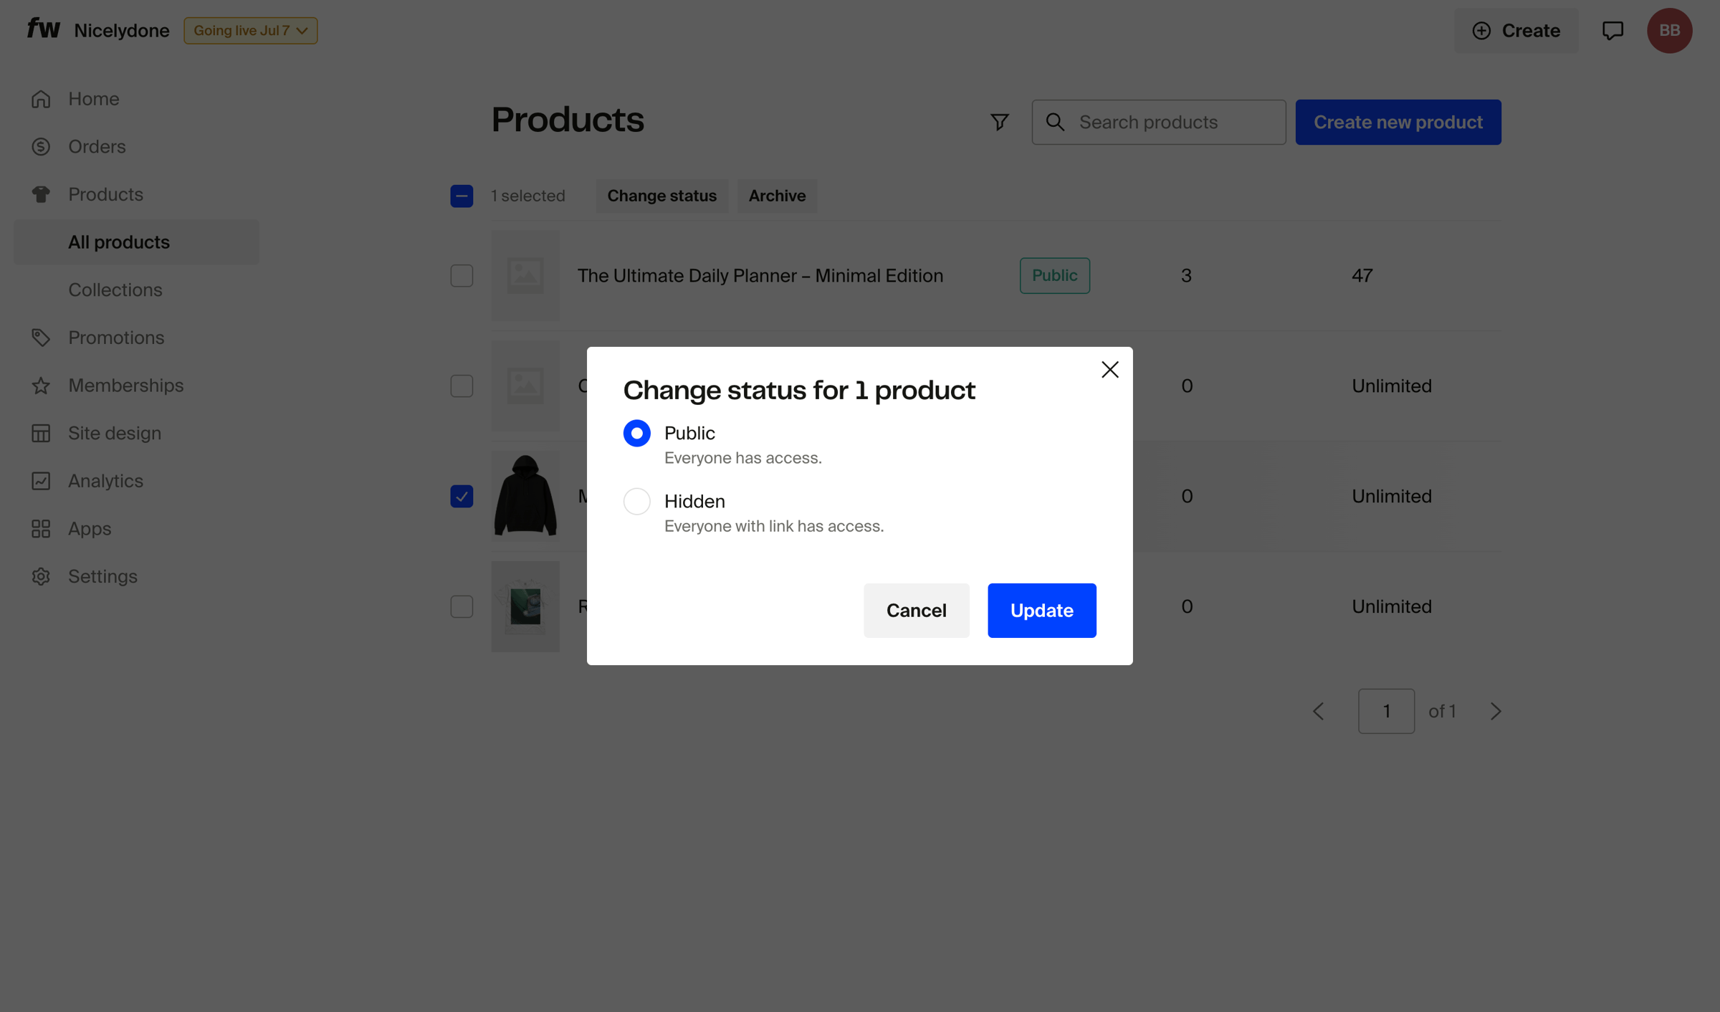
Task: Open Promotions in sidebar
Action: point(136,338)
